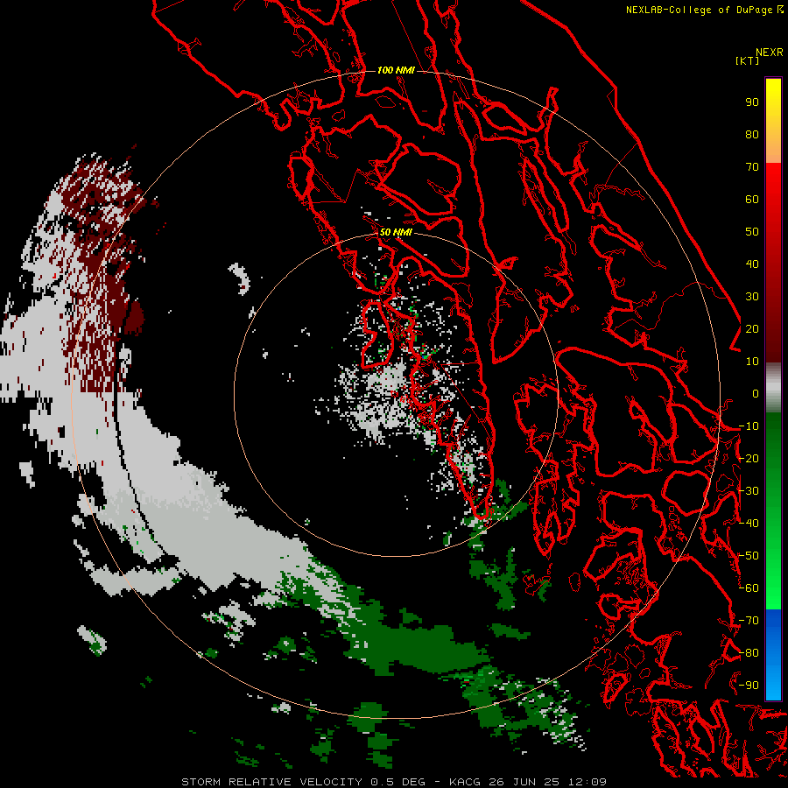
Task: Click the yellow-orange segment of the color bar
Action: pyautogui.click(x=773, y=121)
